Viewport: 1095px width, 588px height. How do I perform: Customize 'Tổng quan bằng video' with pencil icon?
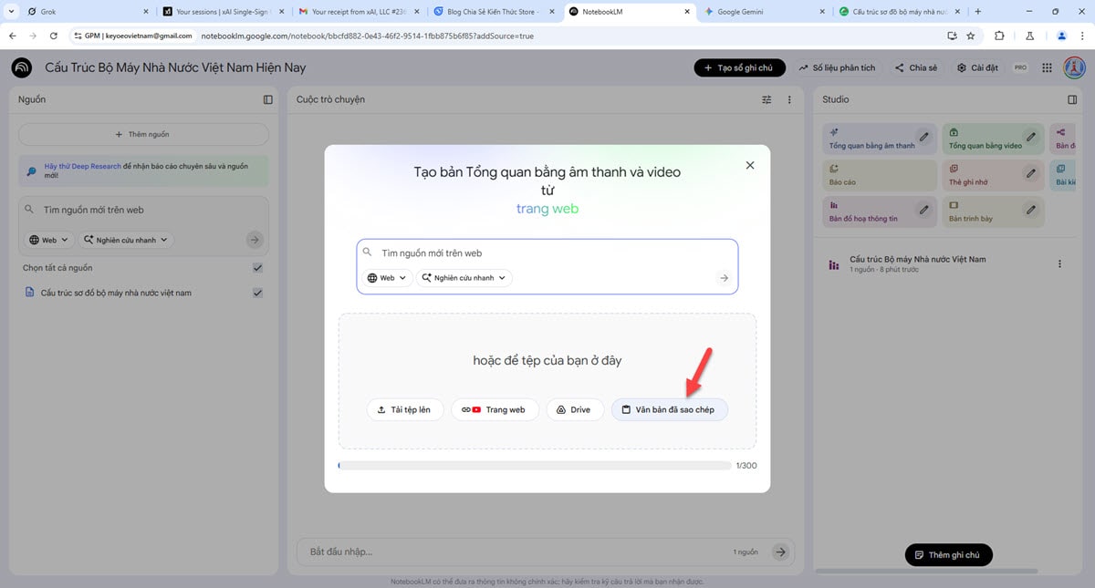[x=1031, y=137]
